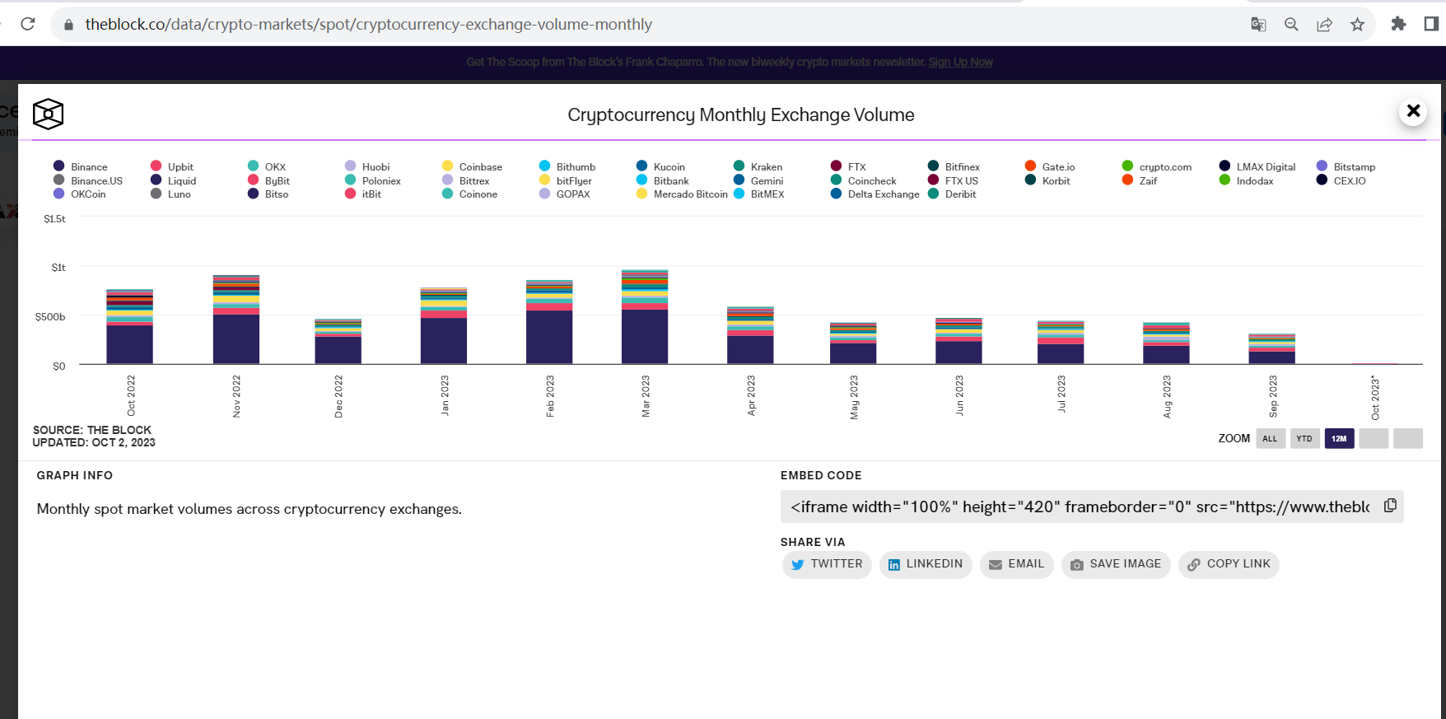Click the share page icon in address bar
Screen dimensions: 1446x719
1324,24
